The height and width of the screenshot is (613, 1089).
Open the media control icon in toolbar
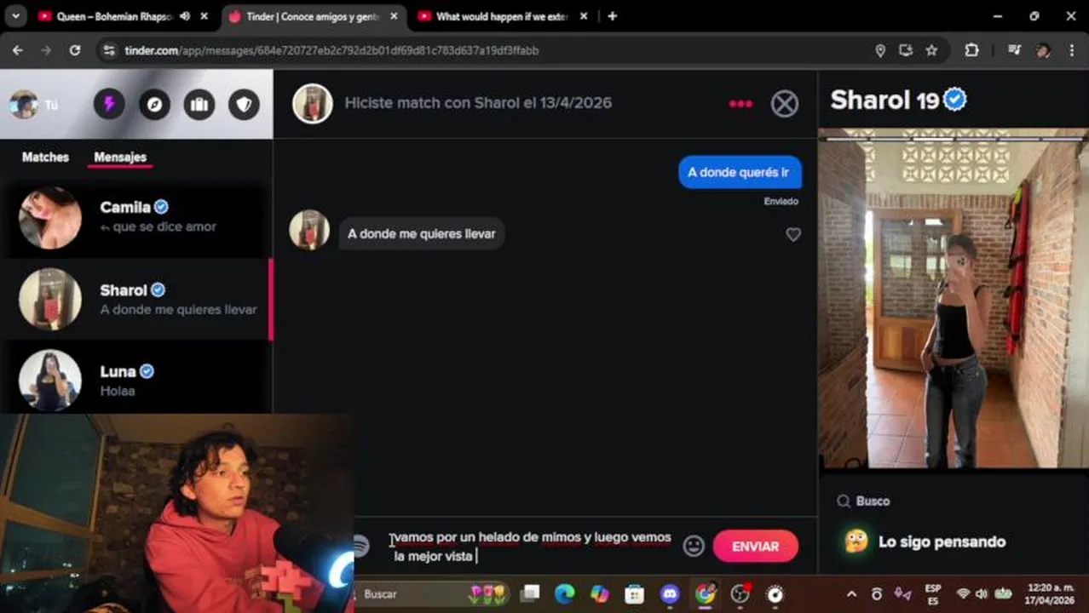click(x=1014, y=50)
